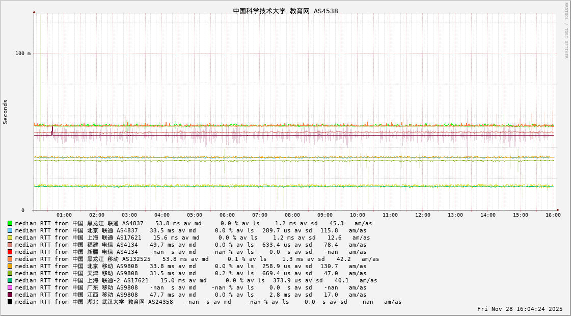Image resolution: width=571 pixels, height=316 pixels.
Task: Select the orange 黑龙江 移动 AS132525 legend swatch
Action: point(10,259)
